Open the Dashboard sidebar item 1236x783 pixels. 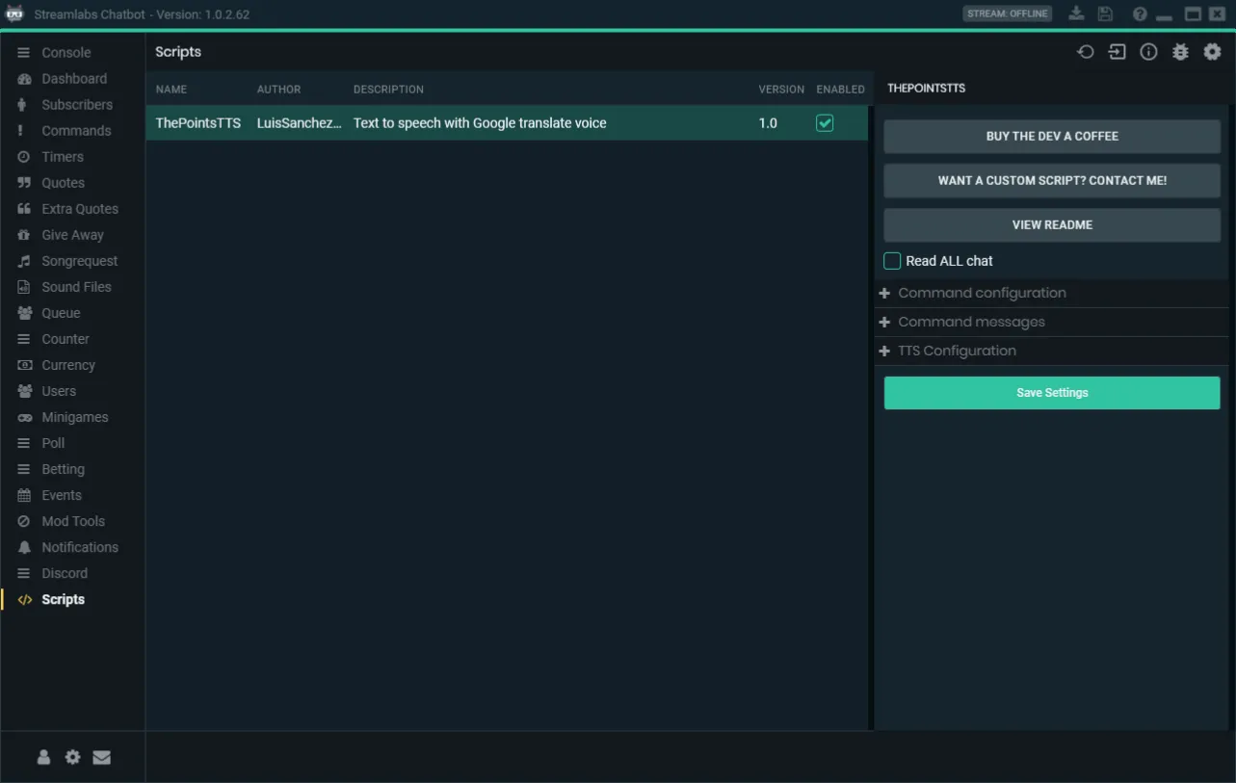[72, 79]
